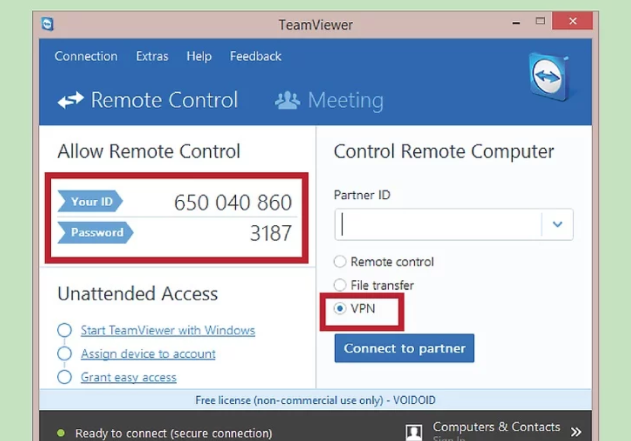Click the Connect to partner button

click(x=404, y=348)
